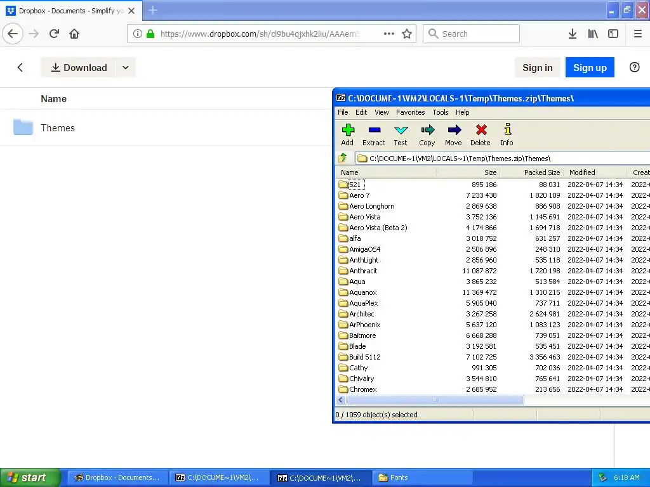Go to the browser Home page

coord(74,34)
